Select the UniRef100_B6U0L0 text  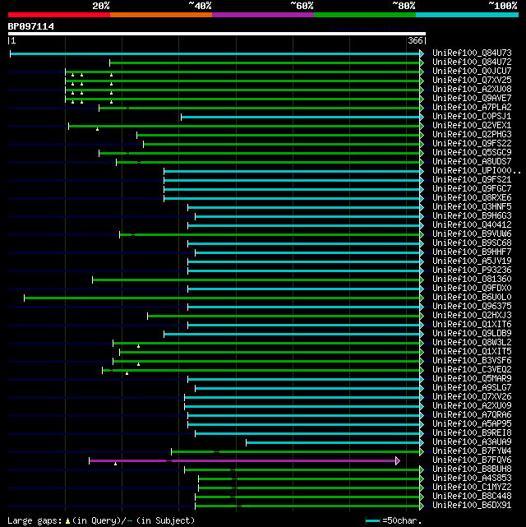click(x=472, y=298)
